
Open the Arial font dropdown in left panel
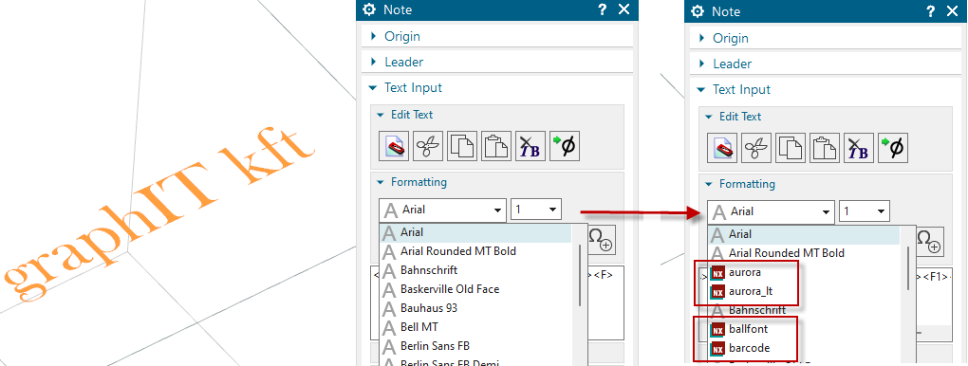(x=442, y=210)
